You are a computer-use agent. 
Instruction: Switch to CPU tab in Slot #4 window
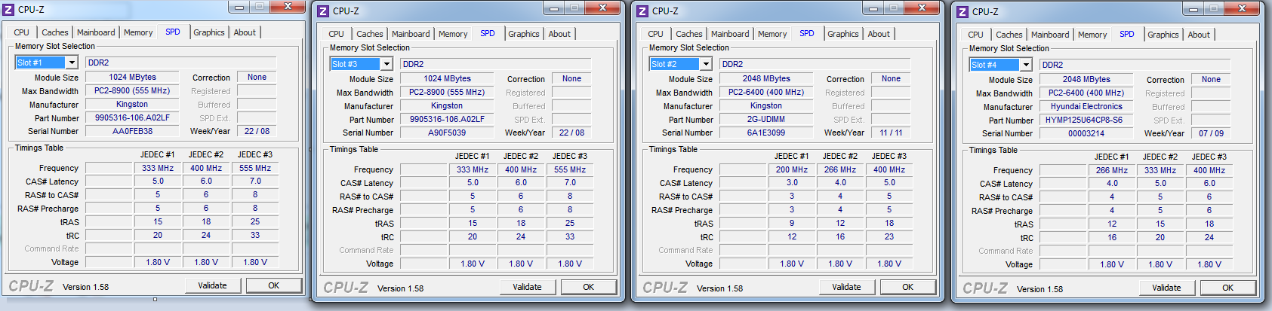pyautogui.click(x=975, y=35)
